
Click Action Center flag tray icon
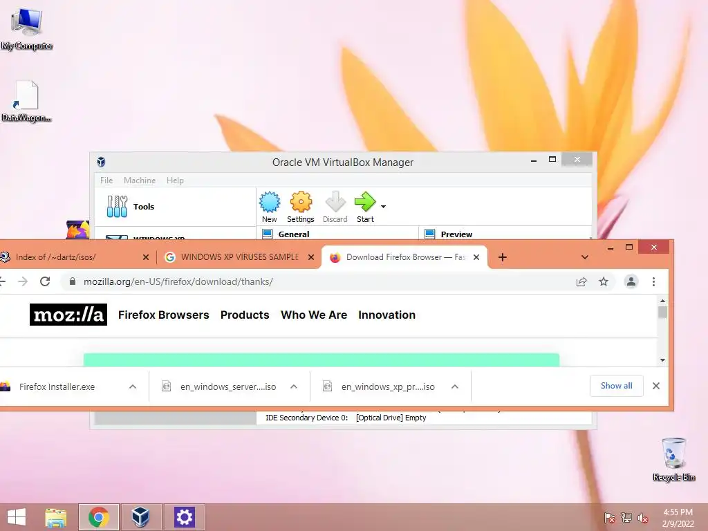pyautogui.click(x=609, y=518)
